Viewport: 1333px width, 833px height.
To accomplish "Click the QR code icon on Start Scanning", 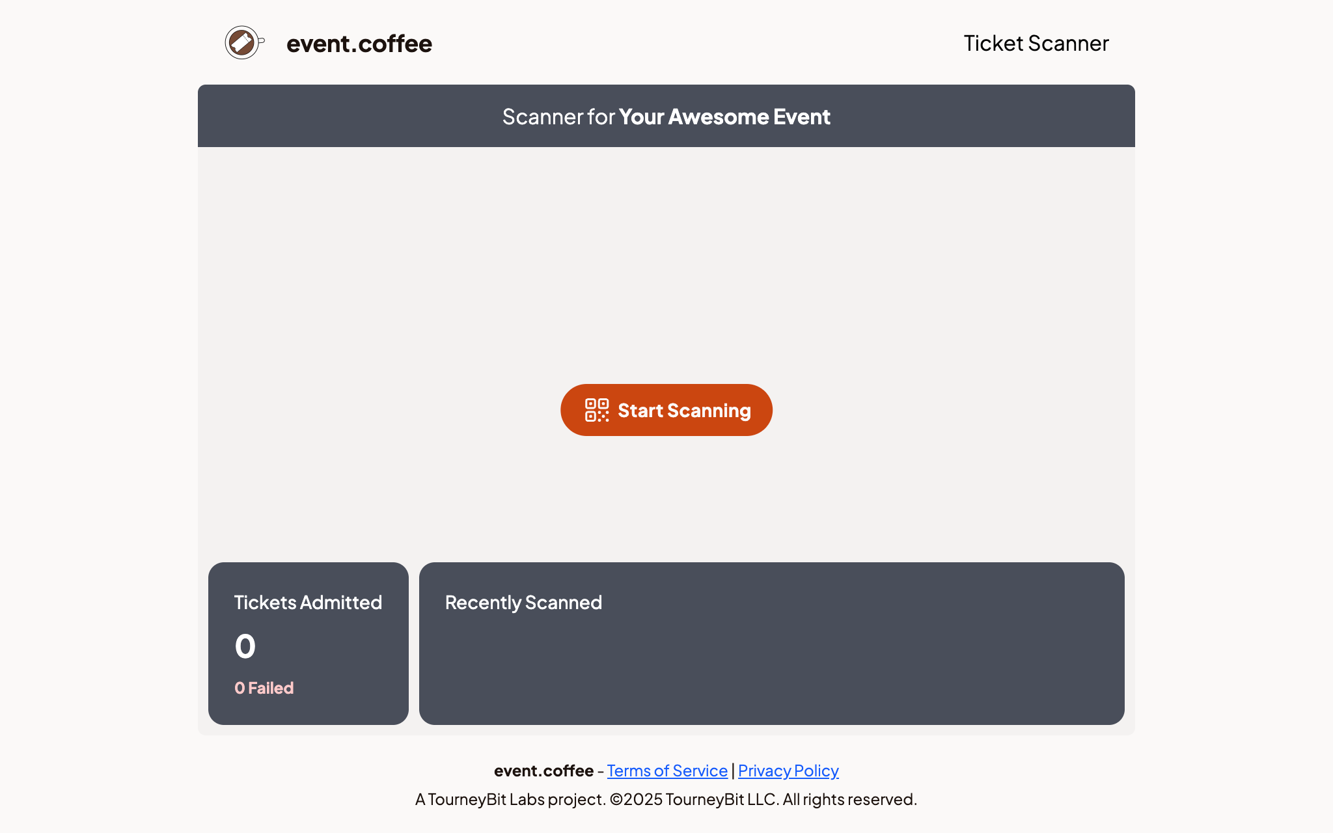I will [596, 409].
